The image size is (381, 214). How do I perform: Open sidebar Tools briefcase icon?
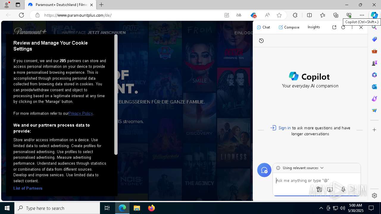coord(374,51)
